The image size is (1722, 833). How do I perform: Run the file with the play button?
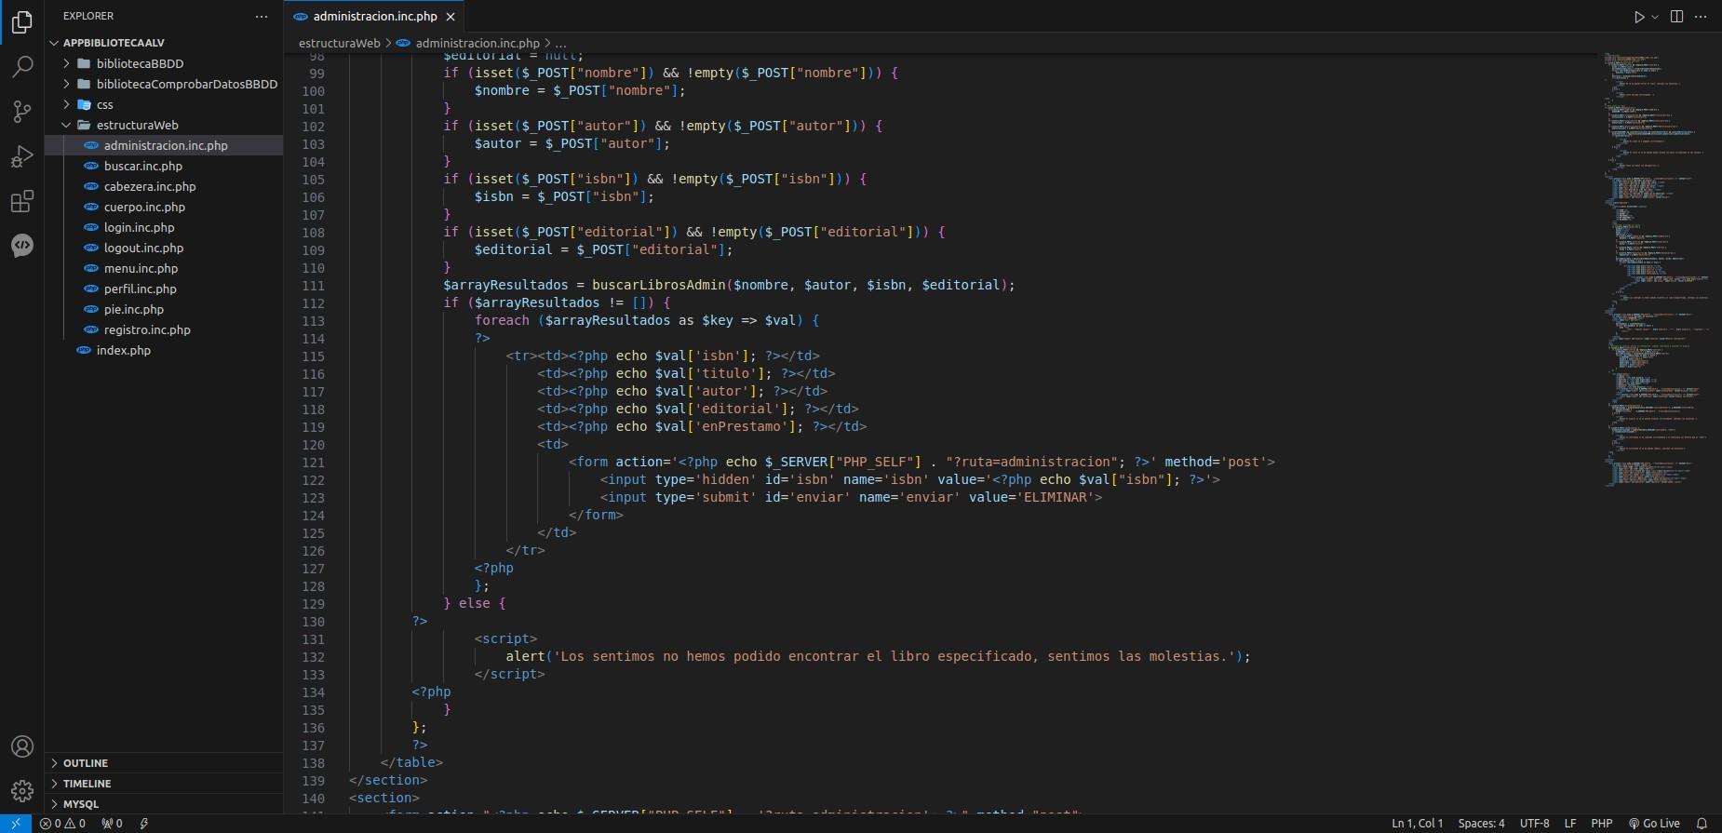click(x=1639, y=17)
